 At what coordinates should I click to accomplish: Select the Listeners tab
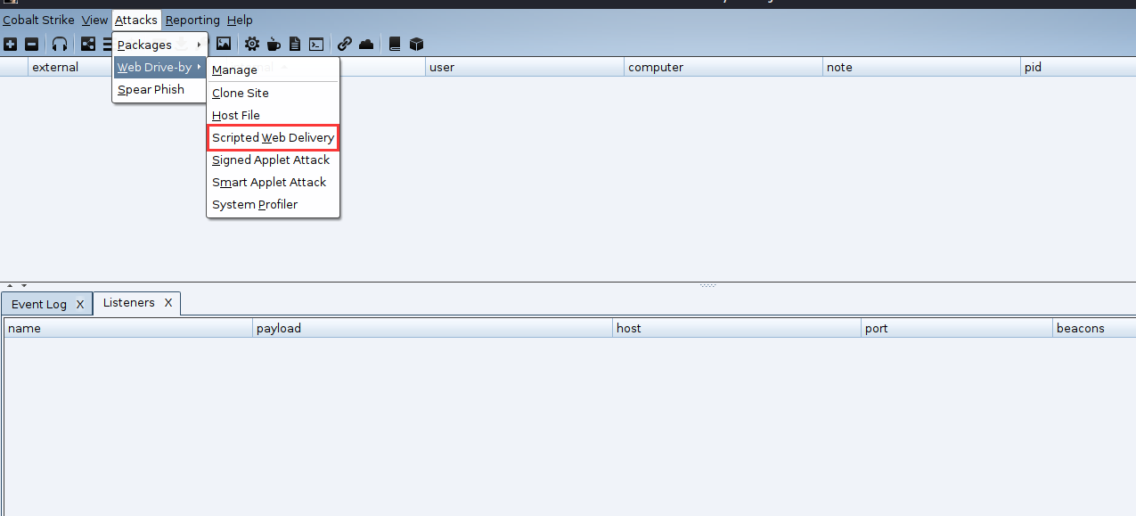[x=128, y=303]
